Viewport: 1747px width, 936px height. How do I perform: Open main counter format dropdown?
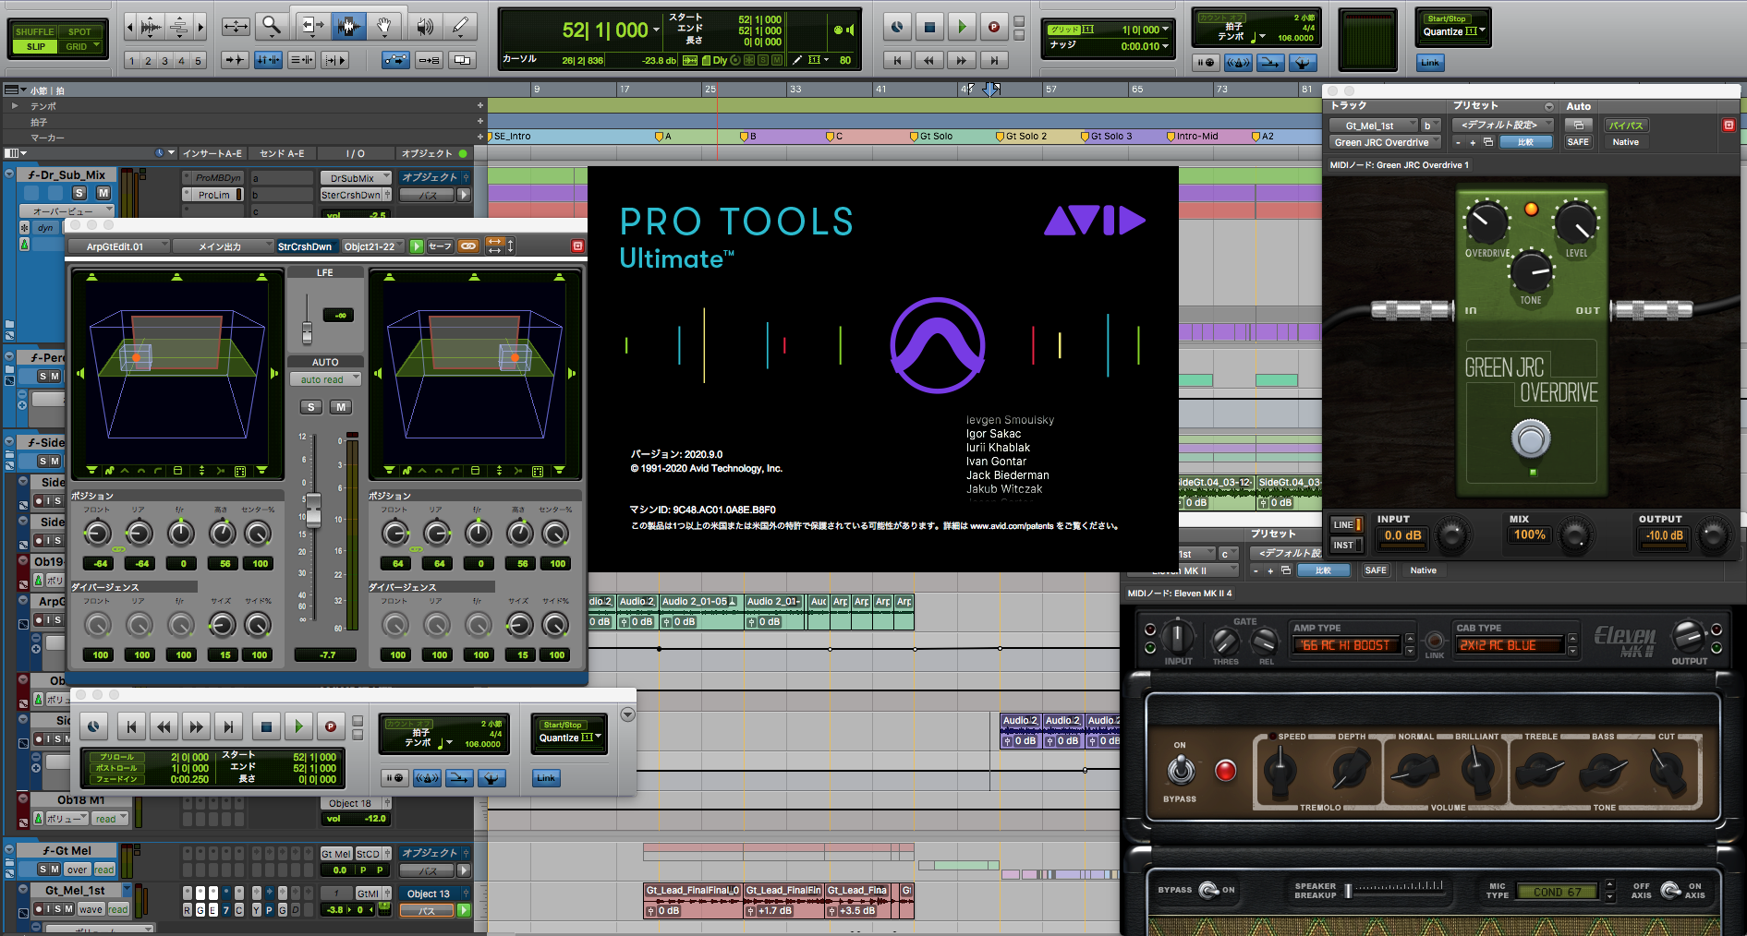click(x=656, y=30)
